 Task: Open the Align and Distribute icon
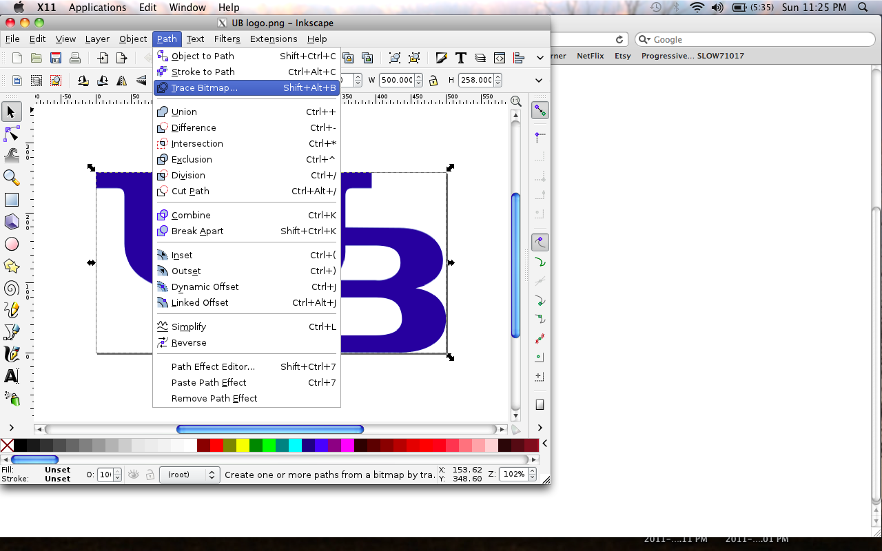(519, 58)
